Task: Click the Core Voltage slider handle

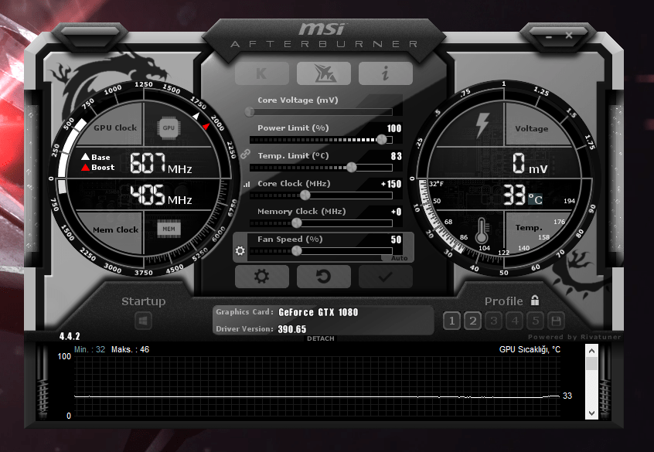Action: click(x=250, y=112)
